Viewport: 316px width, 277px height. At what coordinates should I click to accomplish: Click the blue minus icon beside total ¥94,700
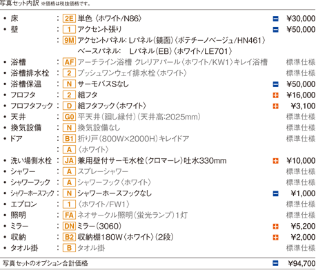pos(275,263)
